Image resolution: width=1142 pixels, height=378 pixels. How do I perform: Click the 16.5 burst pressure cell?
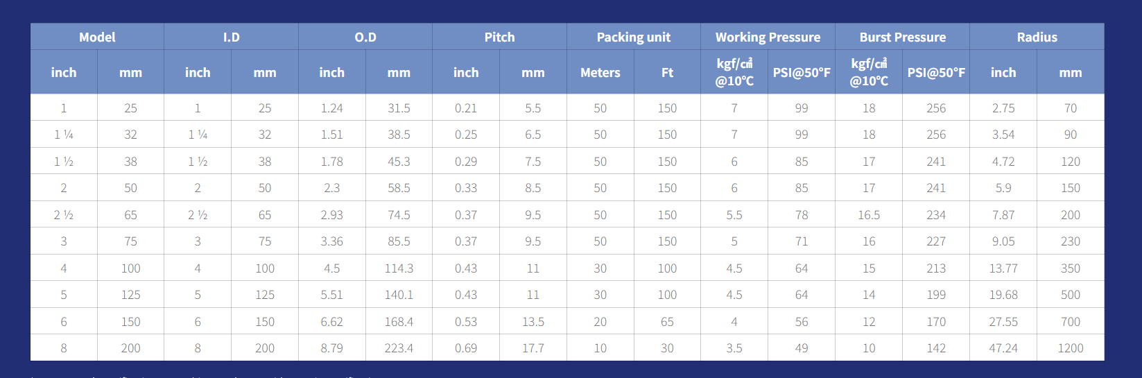coord(869,215)
